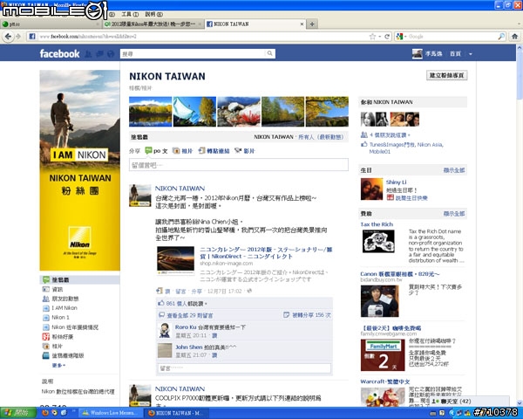Switch to 2012限量Nikon年曆 tab

click(x=153, y=24)
